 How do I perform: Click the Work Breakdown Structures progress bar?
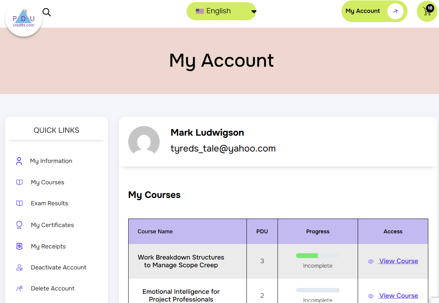click(317, 255)
